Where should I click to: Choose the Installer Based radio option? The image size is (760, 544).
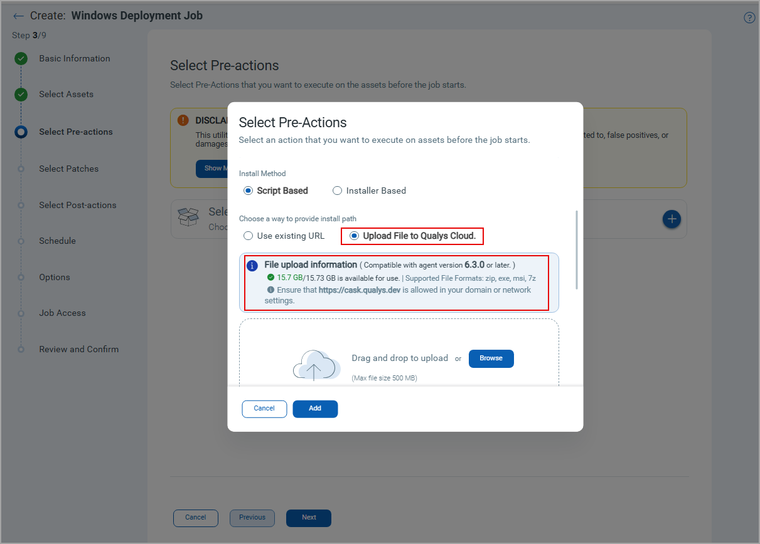[338, 191]
